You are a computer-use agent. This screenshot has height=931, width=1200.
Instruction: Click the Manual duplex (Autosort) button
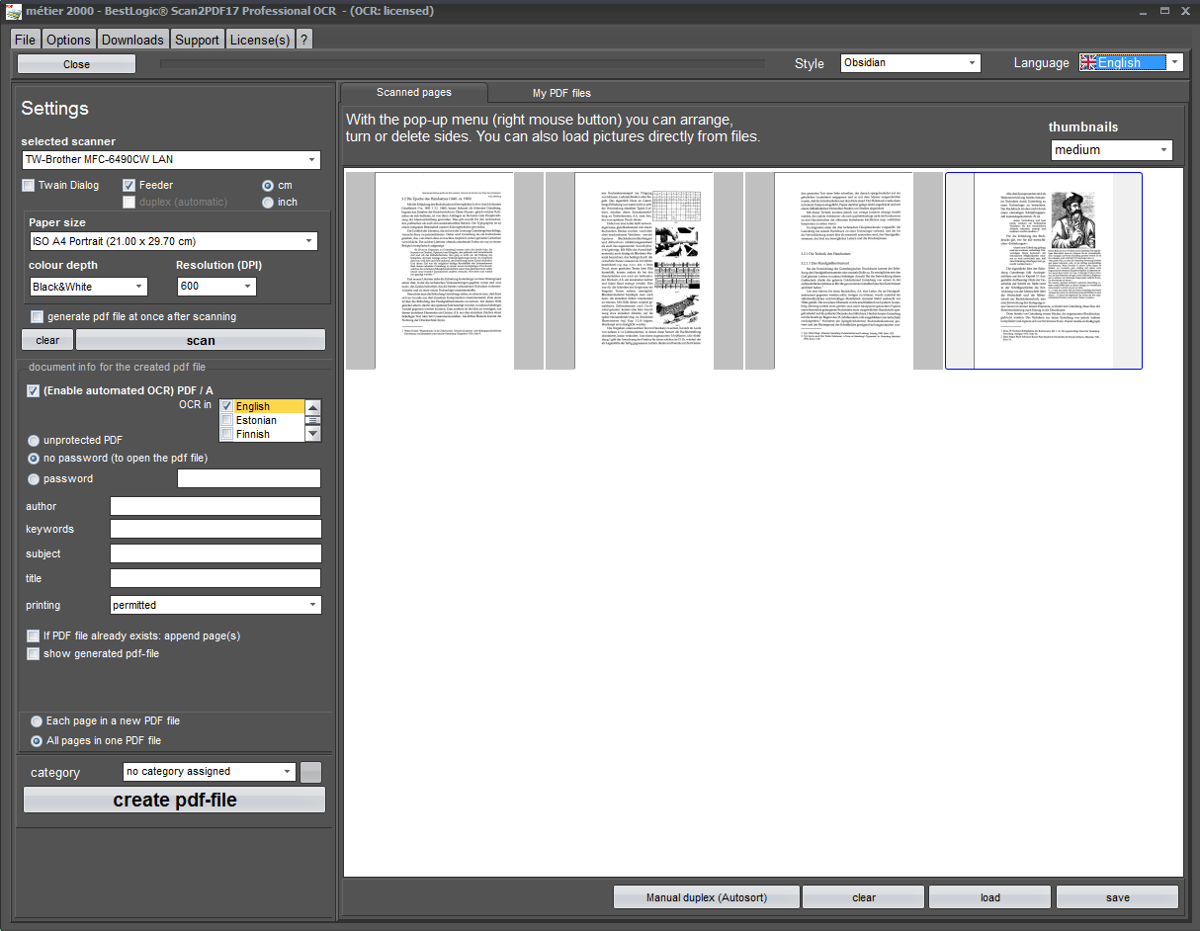click(x=706, y=897)
